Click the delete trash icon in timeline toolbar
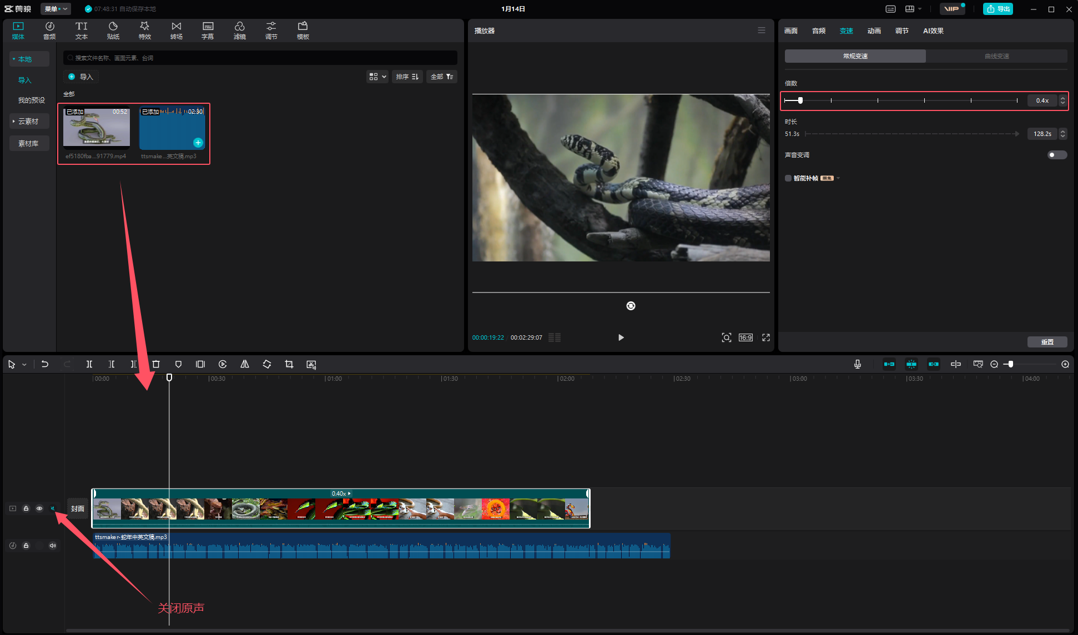This screenshot has width=1078, height=635. tap(156, 364)
